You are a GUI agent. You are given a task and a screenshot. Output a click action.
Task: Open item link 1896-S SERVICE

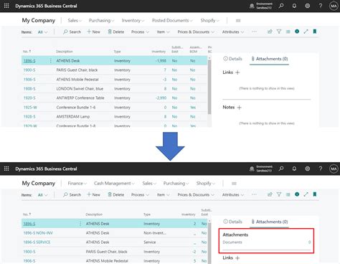37,242
